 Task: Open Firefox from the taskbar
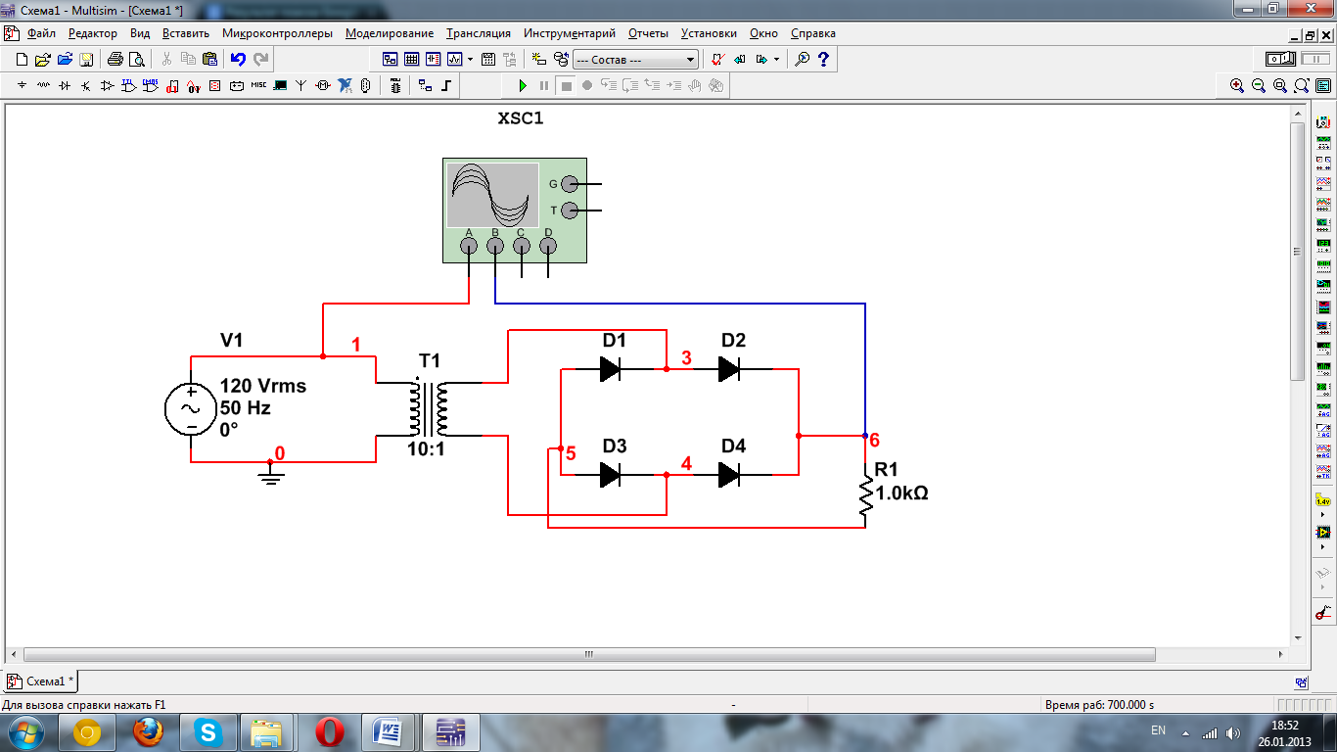click(148, 731)
